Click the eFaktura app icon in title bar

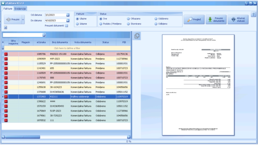coord(3,3)
